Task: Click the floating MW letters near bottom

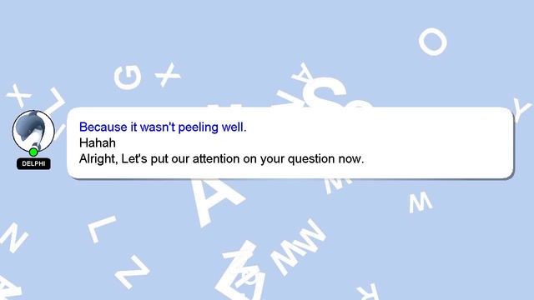Action: [299, 247]
